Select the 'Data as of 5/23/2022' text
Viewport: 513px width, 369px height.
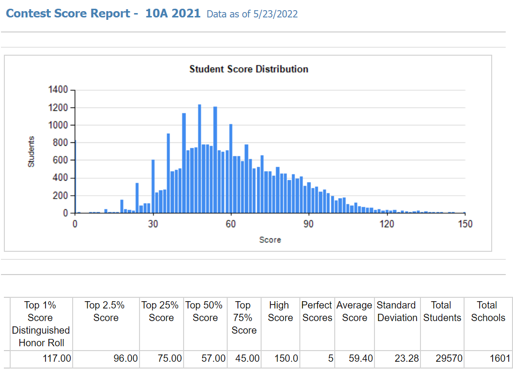pos(252,14)
